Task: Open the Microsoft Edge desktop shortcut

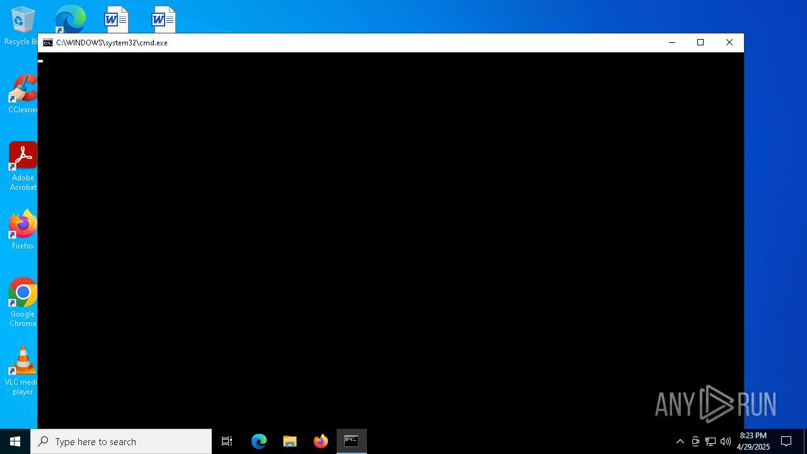Action: (x=70, y=19)
